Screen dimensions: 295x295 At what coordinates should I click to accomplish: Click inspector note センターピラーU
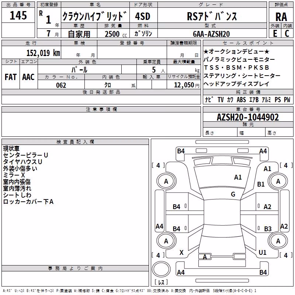pos(25,155)
